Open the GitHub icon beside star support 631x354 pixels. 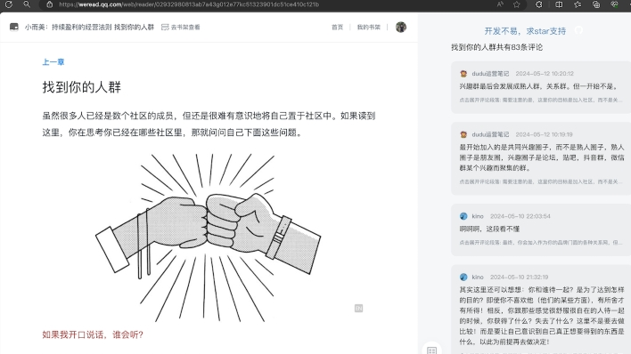578,30
